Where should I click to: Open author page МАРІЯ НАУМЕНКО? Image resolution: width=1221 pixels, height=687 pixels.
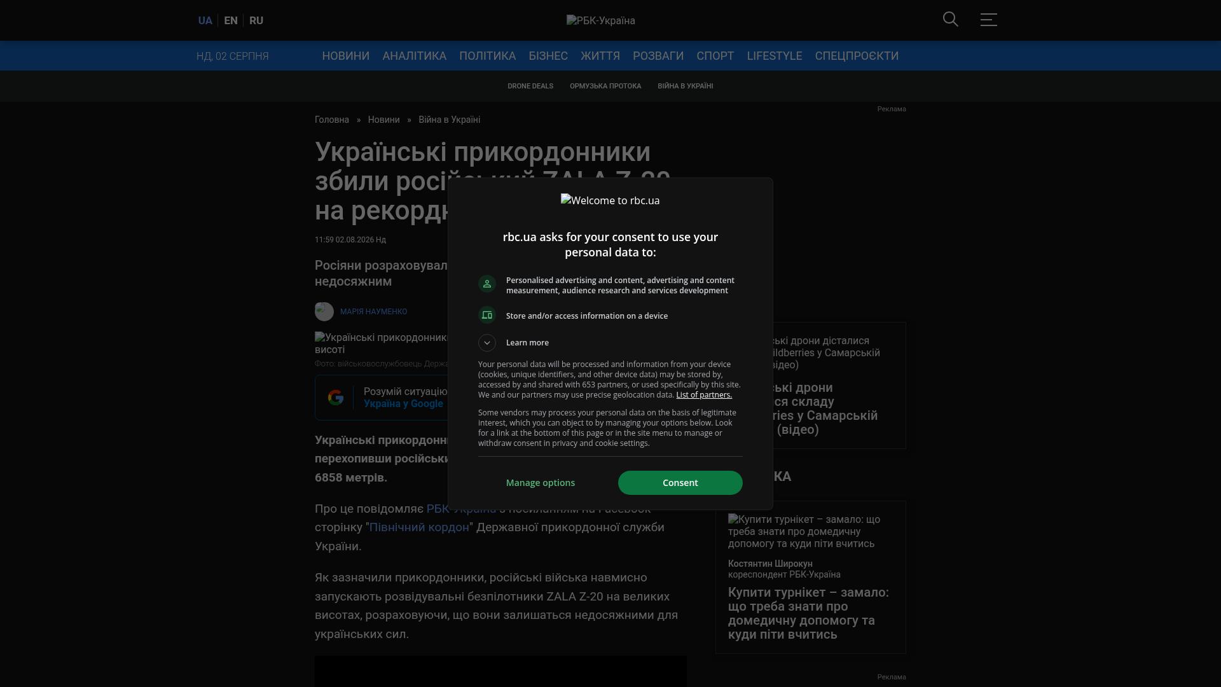pyautogui.click(x=374, y=312)
